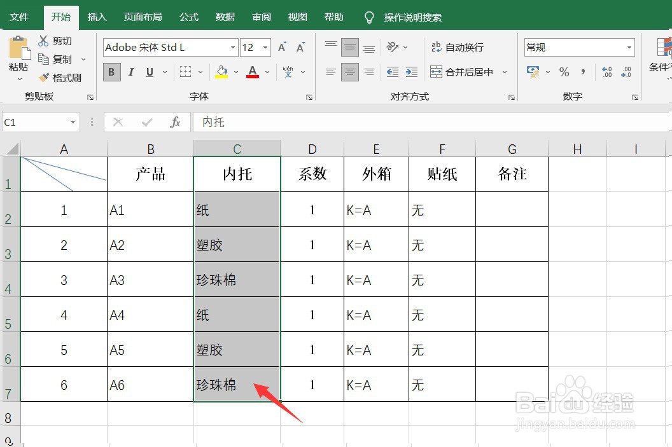Image resolution: width=672 pixels, height=447 pixels.
Task: Expand the fill color dropdown arrow
Action: pyautogui.click(x=235, y=72)
